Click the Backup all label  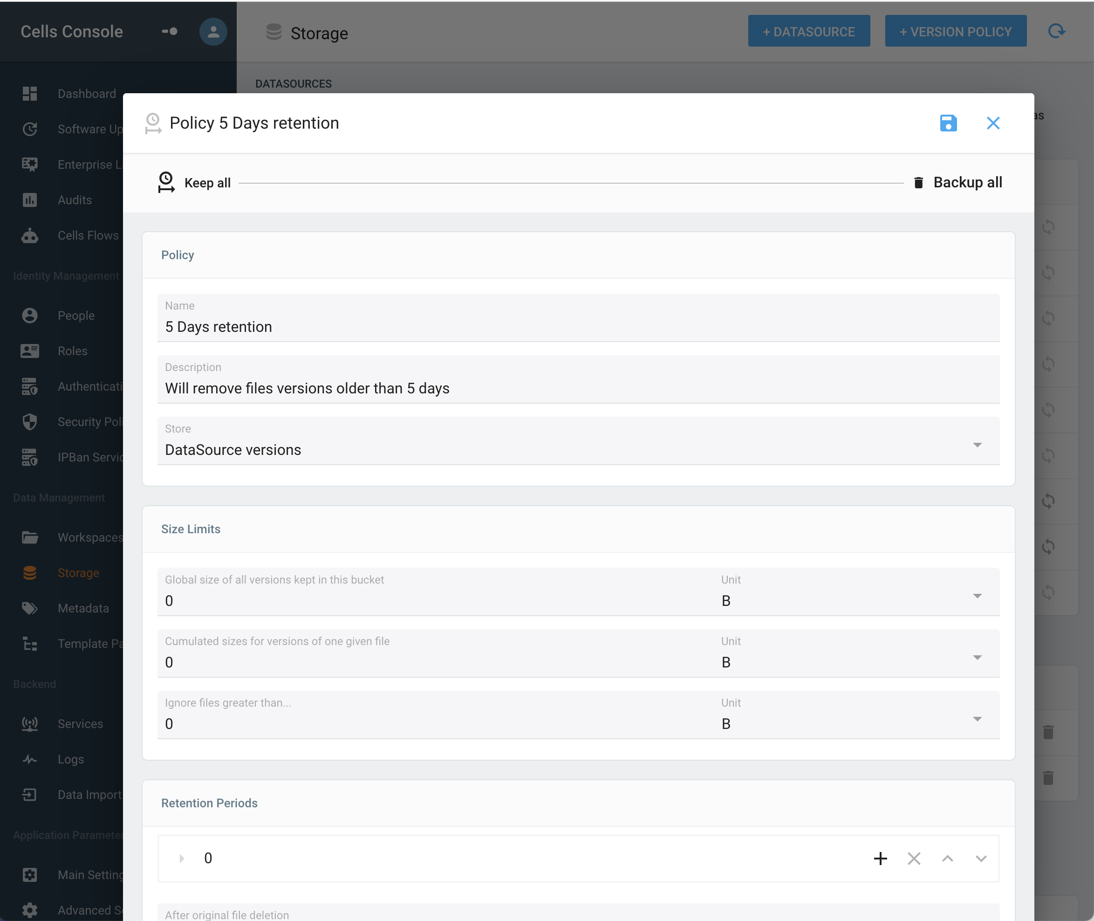967,182
